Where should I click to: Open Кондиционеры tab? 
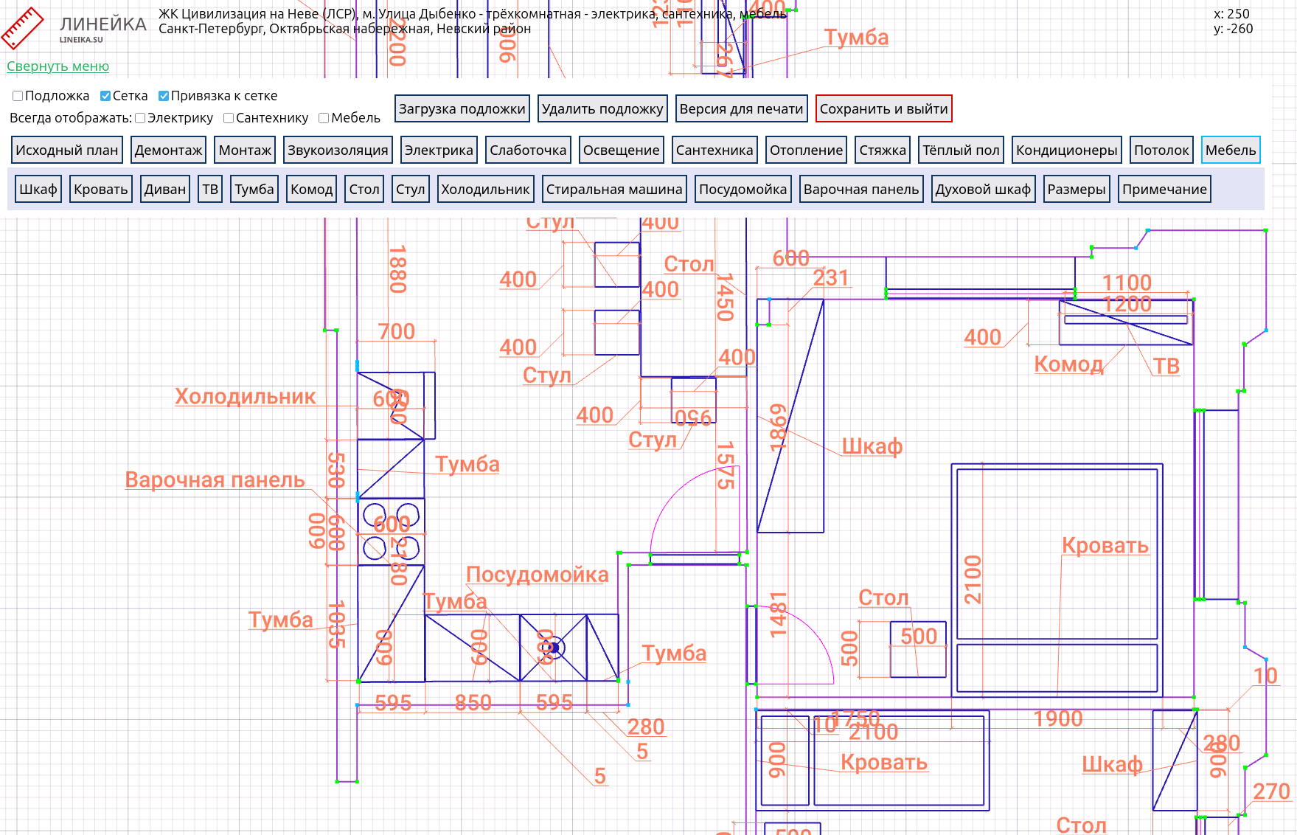tap(1066, 150)
